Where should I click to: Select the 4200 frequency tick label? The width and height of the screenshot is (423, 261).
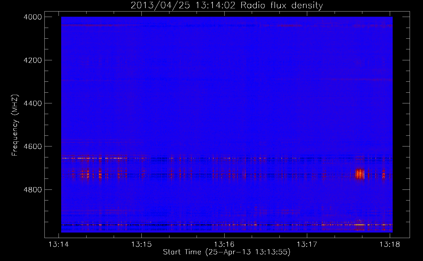pyautogui.click(x=33, y=60)
